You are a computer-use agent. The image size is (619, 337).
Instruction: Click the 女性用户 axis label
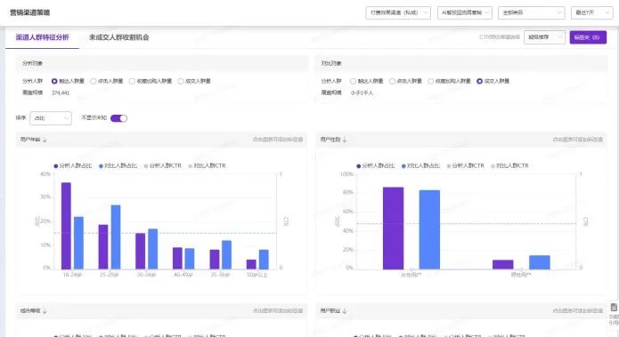411,275
